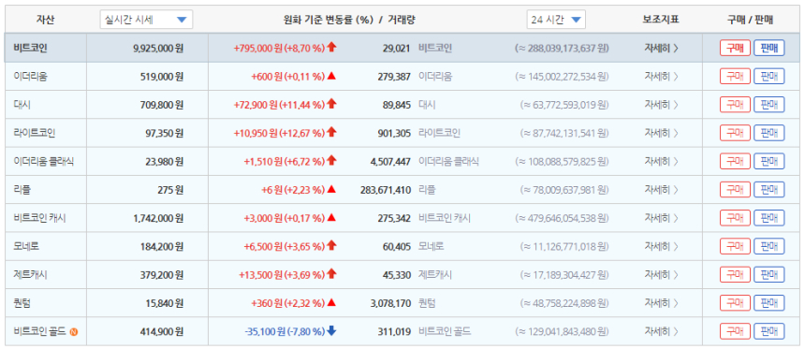
Task: Select the 퀀텀 asset name
Action: [x=22, y=303]
